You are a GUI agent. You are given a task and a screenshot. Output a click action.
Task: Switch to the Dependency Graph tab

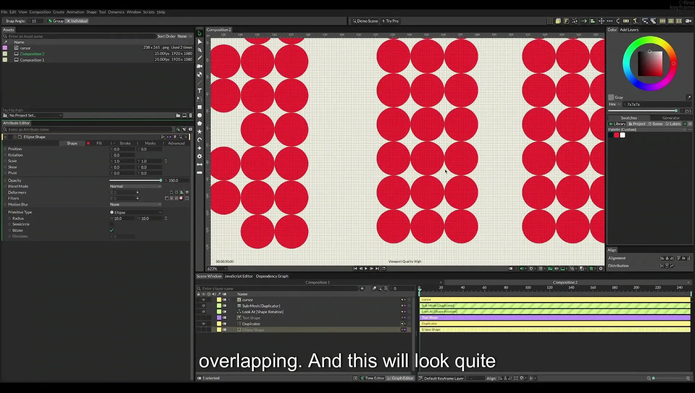coord(272,276)
